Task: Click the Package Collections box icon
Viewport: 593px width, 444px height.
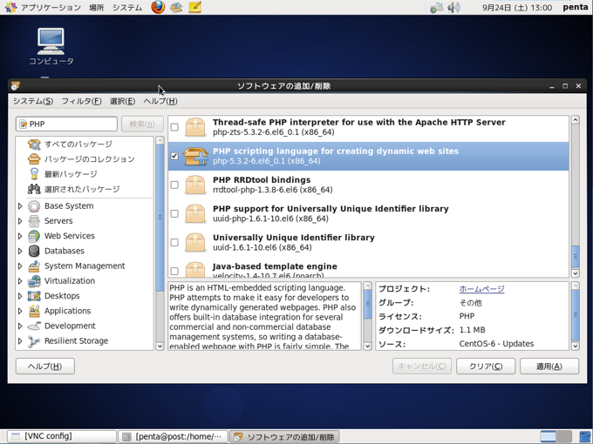Action: point(34,159)
